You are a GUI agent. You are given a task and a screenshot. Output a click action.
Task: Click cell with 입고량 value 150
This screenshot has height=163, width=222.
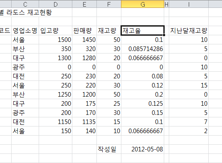(56, 131)
